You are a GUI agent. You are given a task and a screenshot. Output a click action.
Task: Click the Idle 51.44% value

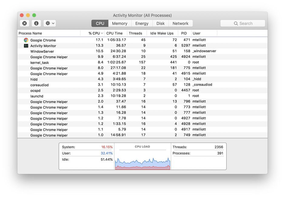pyautogui.click(x=107, y=159)
